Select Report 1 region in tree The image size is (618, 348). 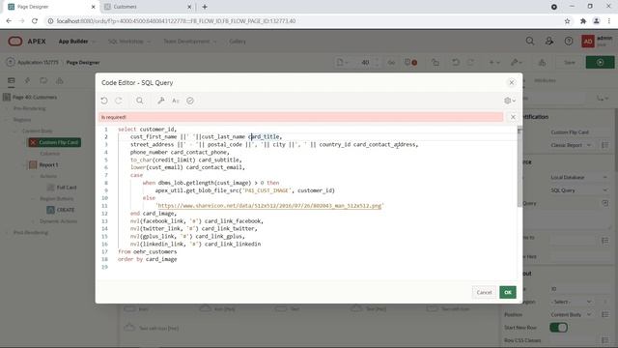[x=48, y=164]
